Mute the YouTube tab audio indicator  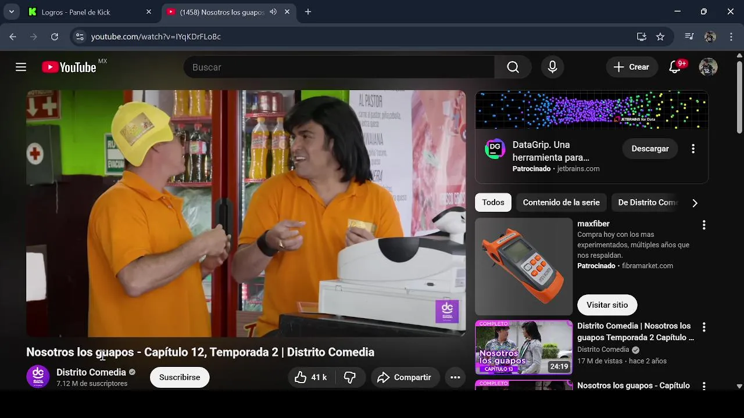[273, 12]
